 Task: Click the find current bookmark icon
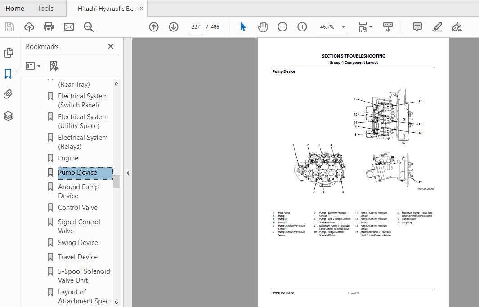point(54,66)
